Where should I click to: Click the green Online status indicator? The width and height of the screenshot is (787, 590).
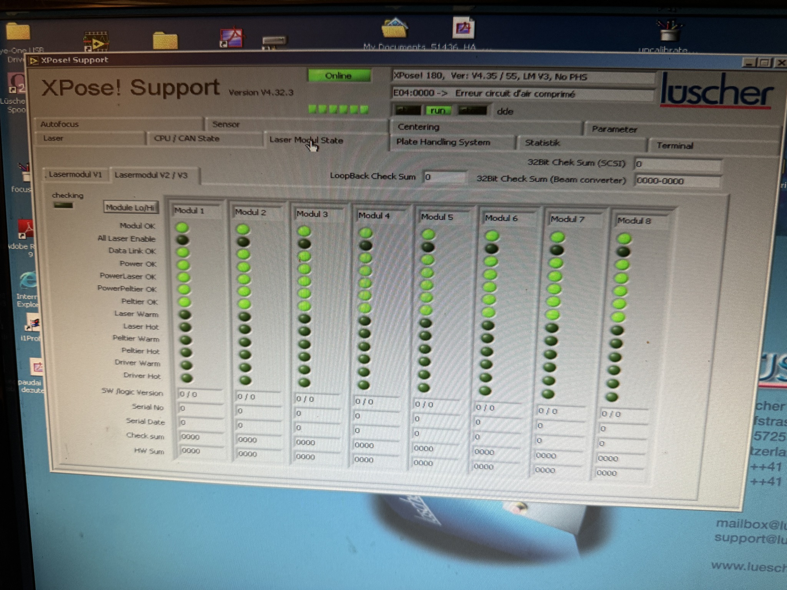point(339,76)
